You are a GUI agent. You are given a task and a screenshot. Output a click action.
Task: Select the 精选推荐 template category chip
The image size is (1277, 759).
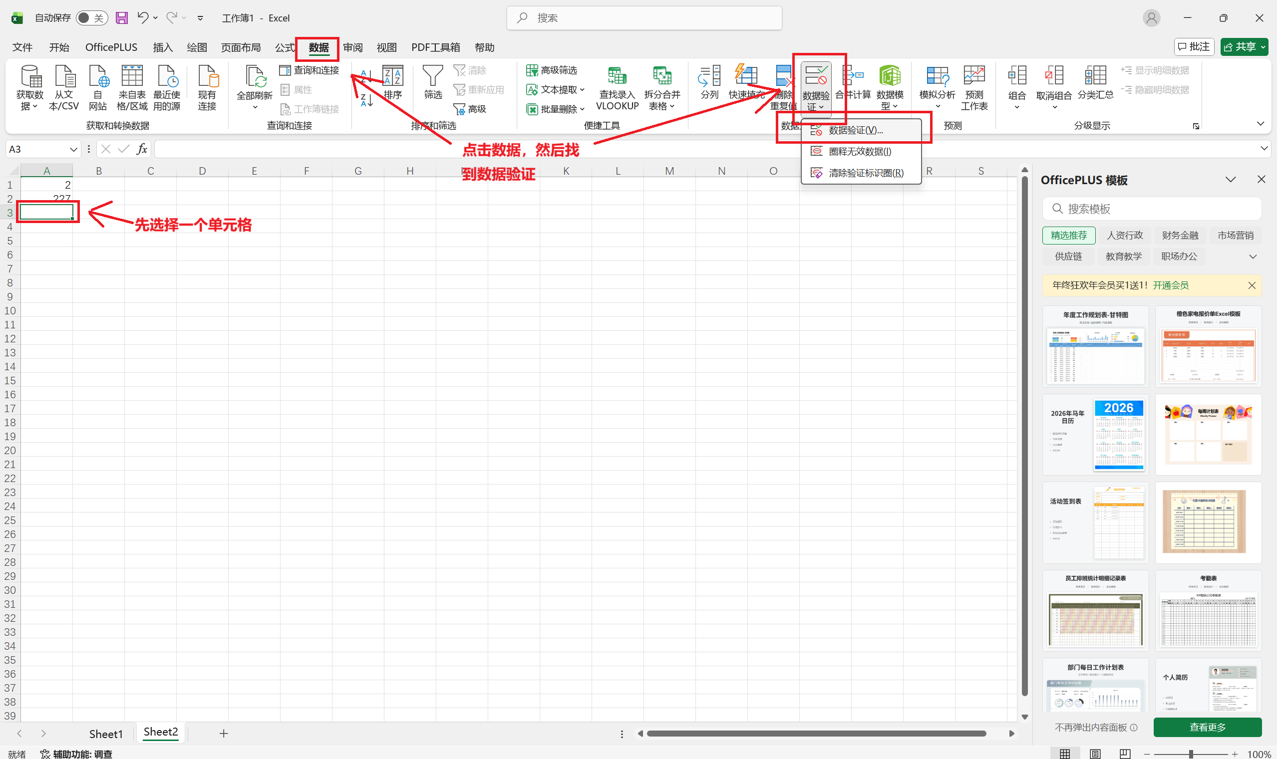(1068, 235)
